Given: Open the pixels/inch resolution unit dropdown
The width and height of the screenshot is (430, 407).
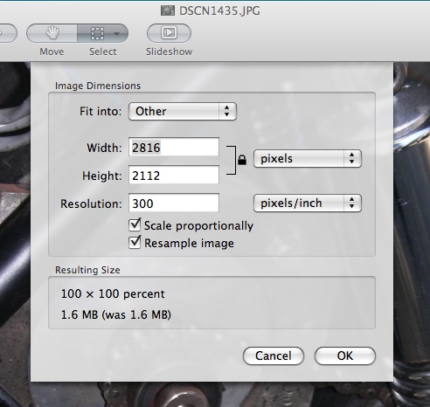Looking at the screenshot, I should 308,203.
